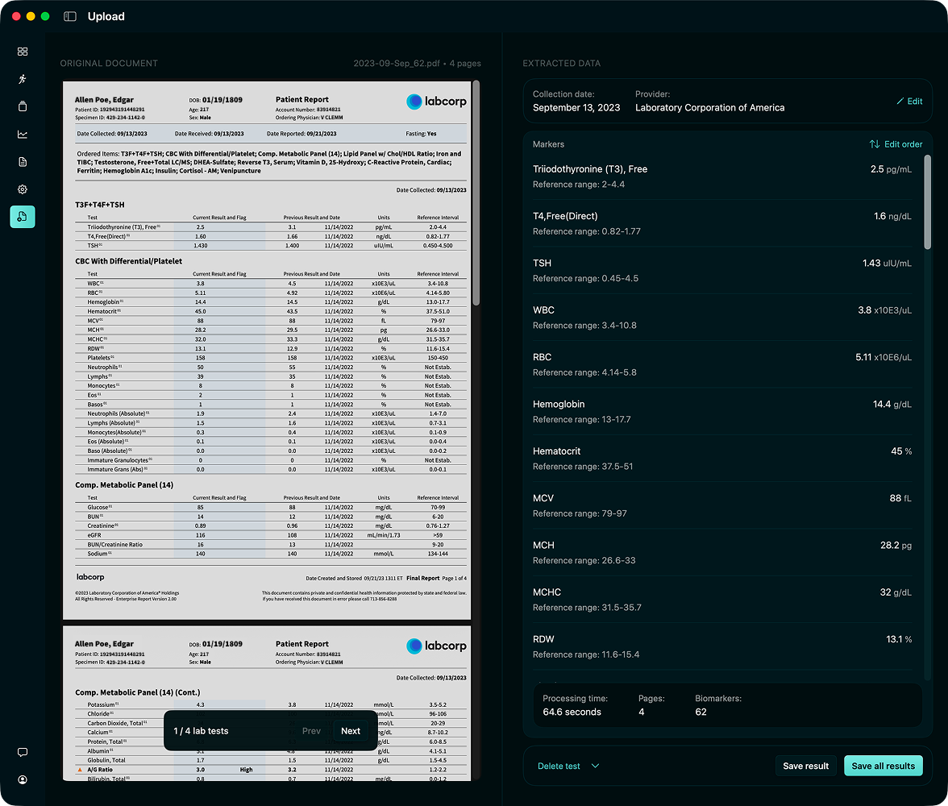Open the settings gear icon in sidebar
Screen dimensions: 948x806
(x=23, y=189)
